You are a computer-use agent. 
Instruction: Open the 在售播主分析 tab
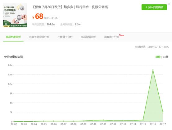point(65,37)
